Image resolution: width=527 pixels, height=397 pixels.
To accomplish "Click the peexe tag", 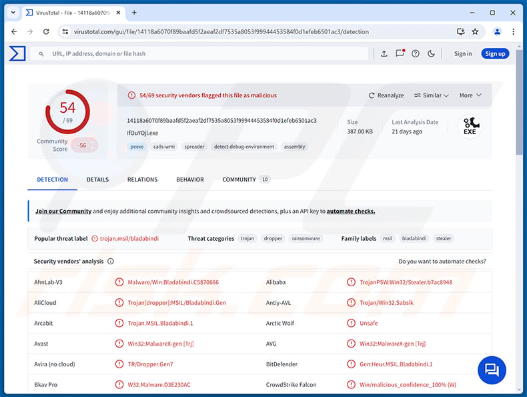I will tap(137, 147).
